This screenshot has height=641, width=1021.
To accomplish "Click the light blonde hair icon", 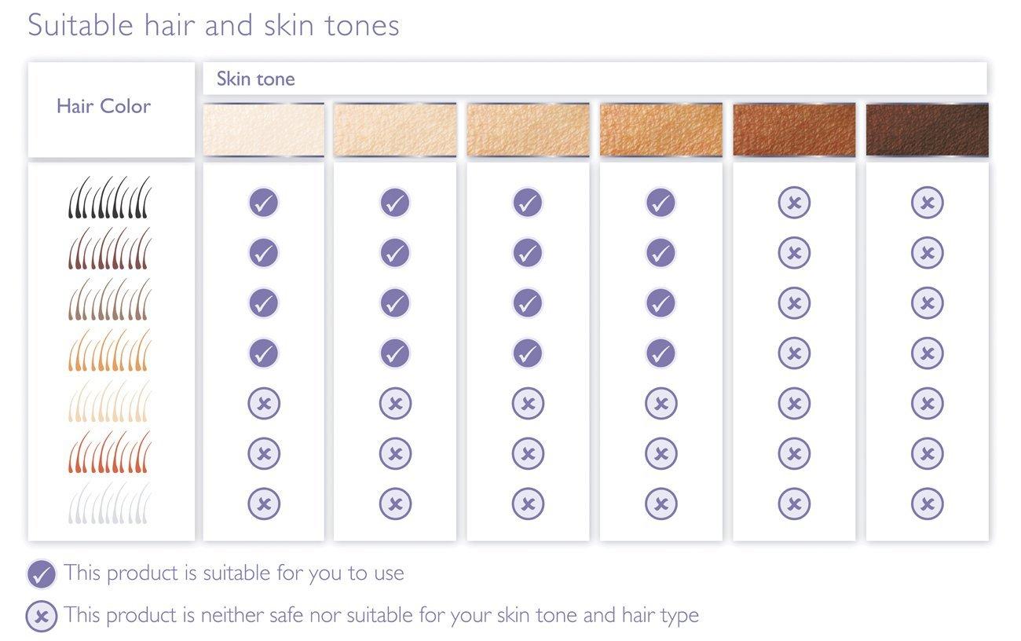I will tap(110, 400).
